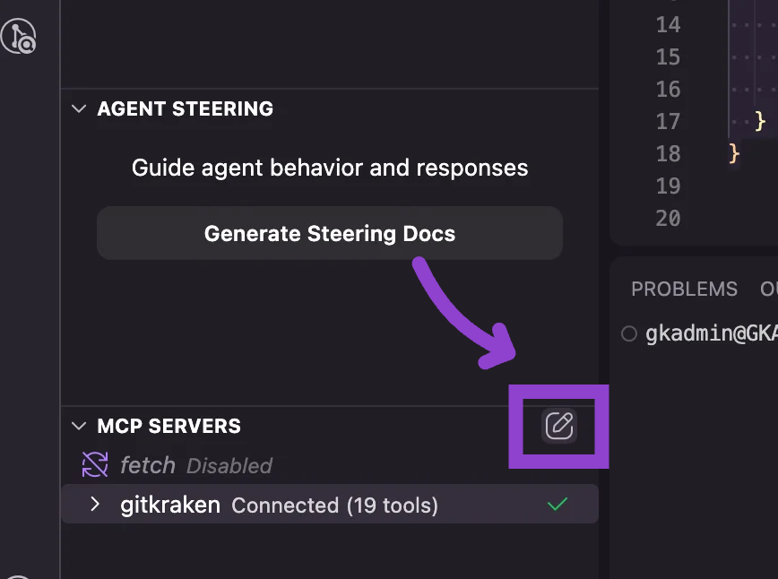
Task: Click the edit MCP config pencil icon
Action: tap(559, 425)
